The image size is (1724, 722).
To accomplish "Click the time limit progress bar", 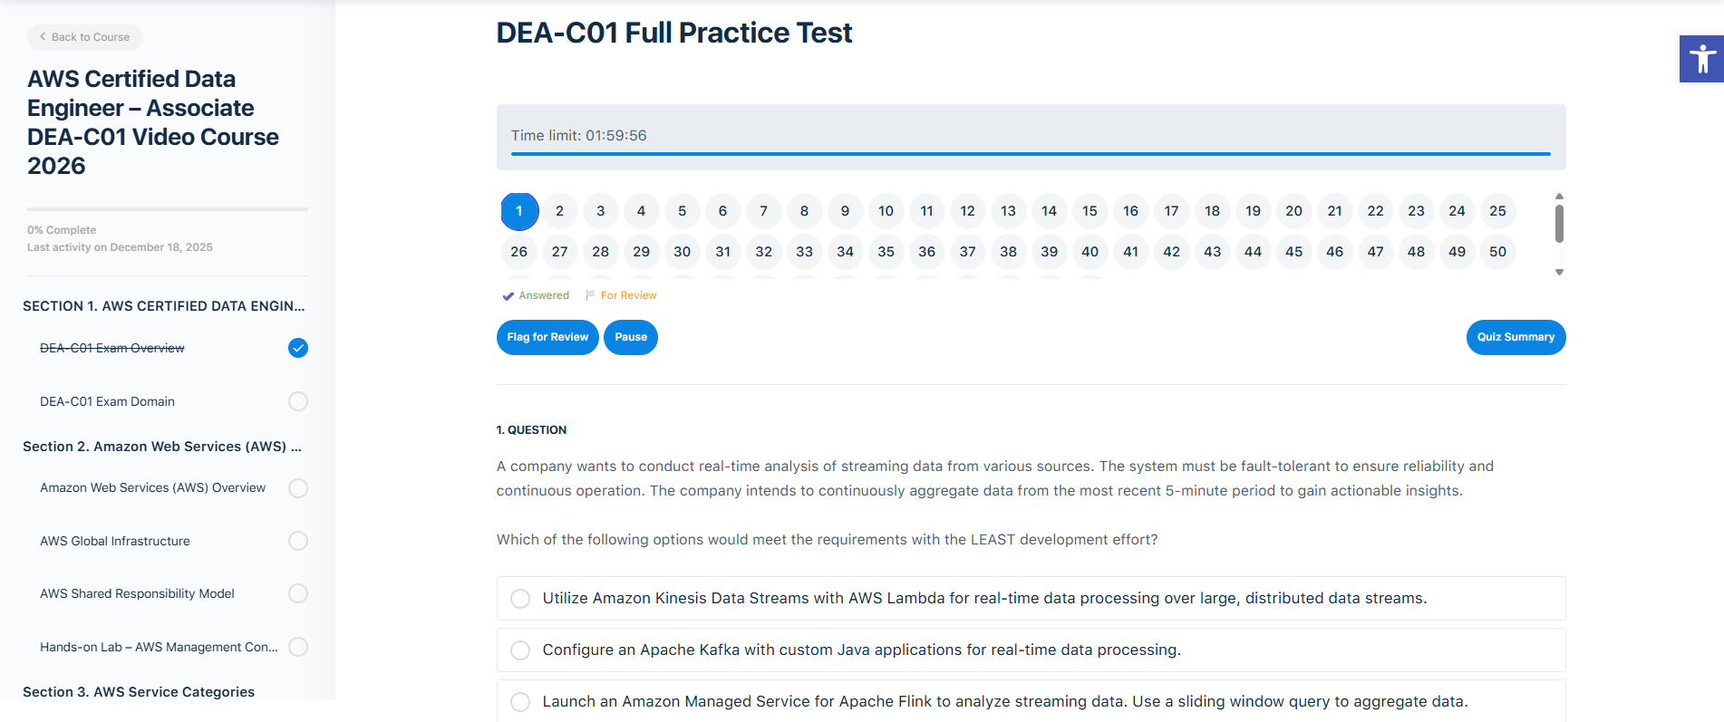I will [1030, 155].
